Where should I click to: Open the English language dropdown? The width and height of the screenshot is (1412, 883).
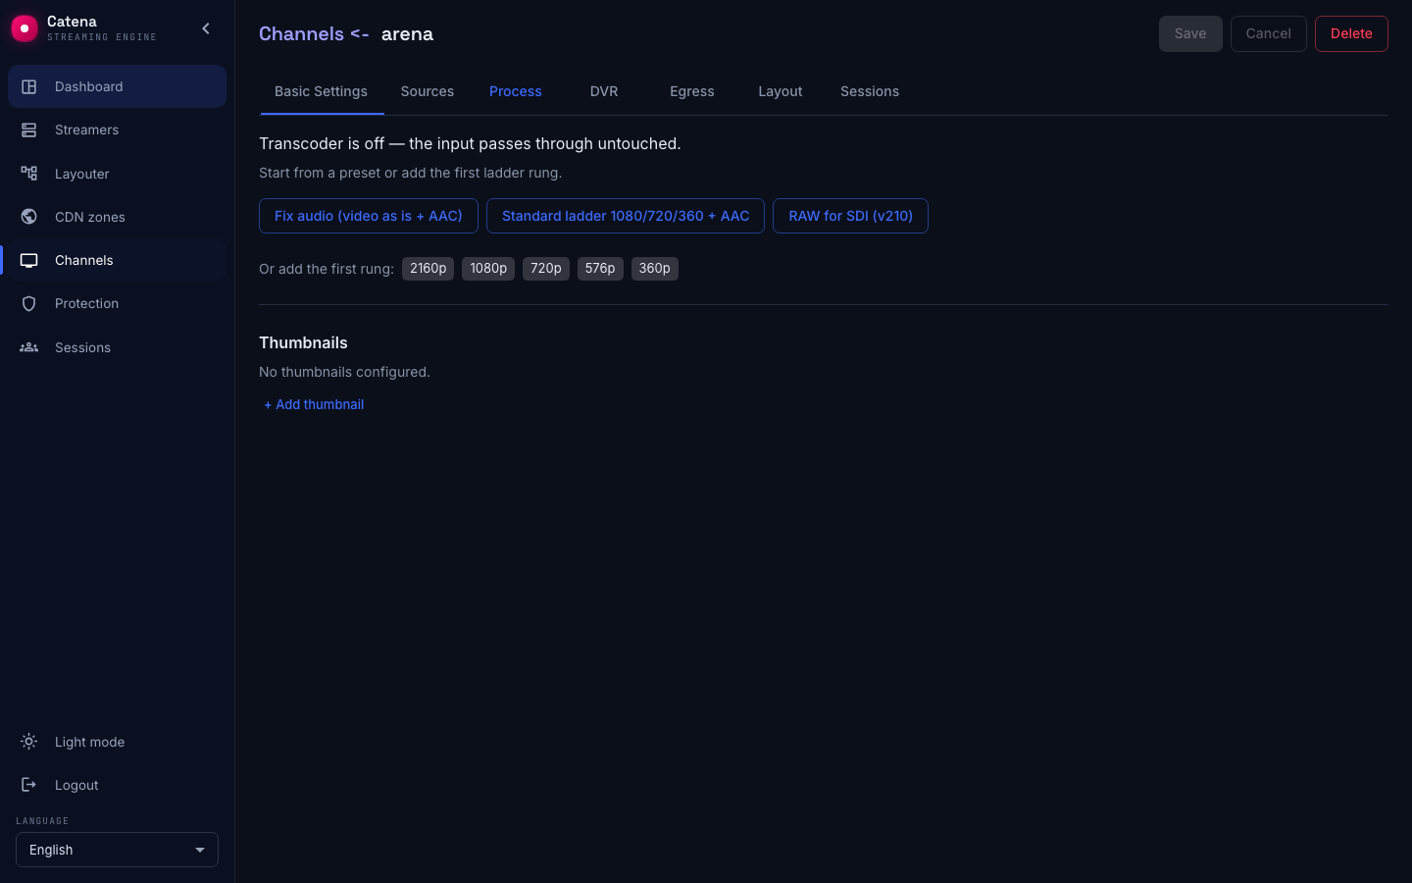click(x=117, y=850)
